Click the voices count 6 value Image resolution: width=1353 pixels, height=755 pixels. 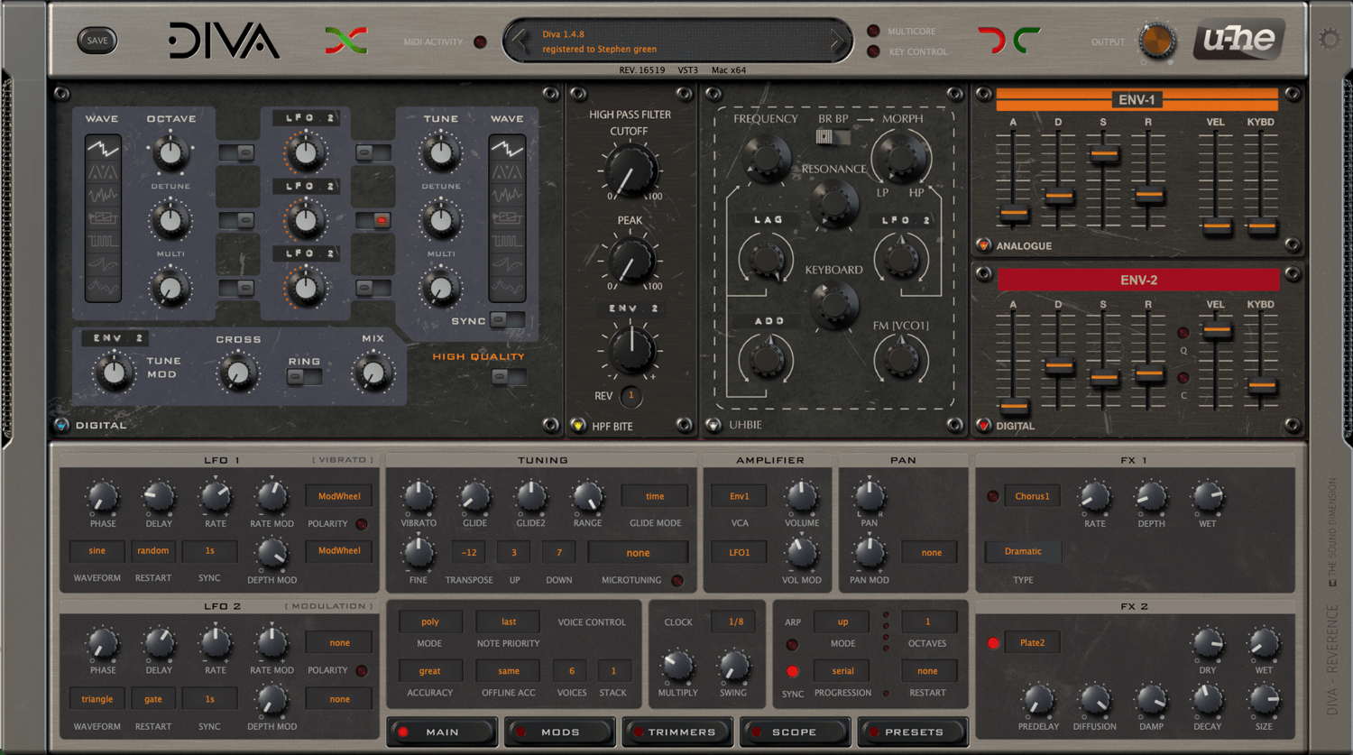tap(571, 671)
